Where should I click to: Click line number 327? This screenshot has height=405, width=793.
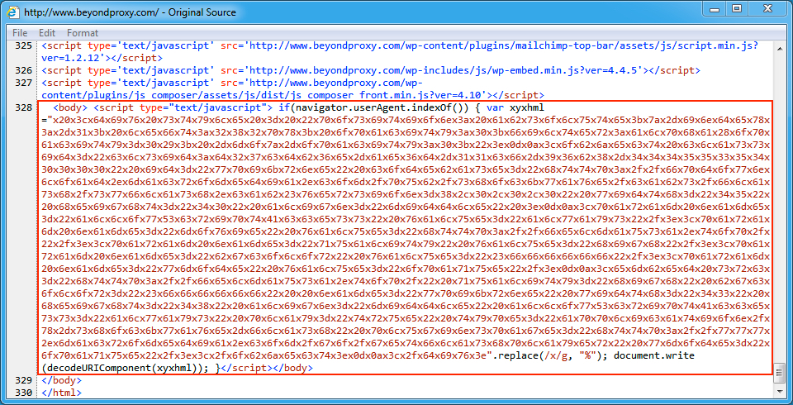point(22,83)
